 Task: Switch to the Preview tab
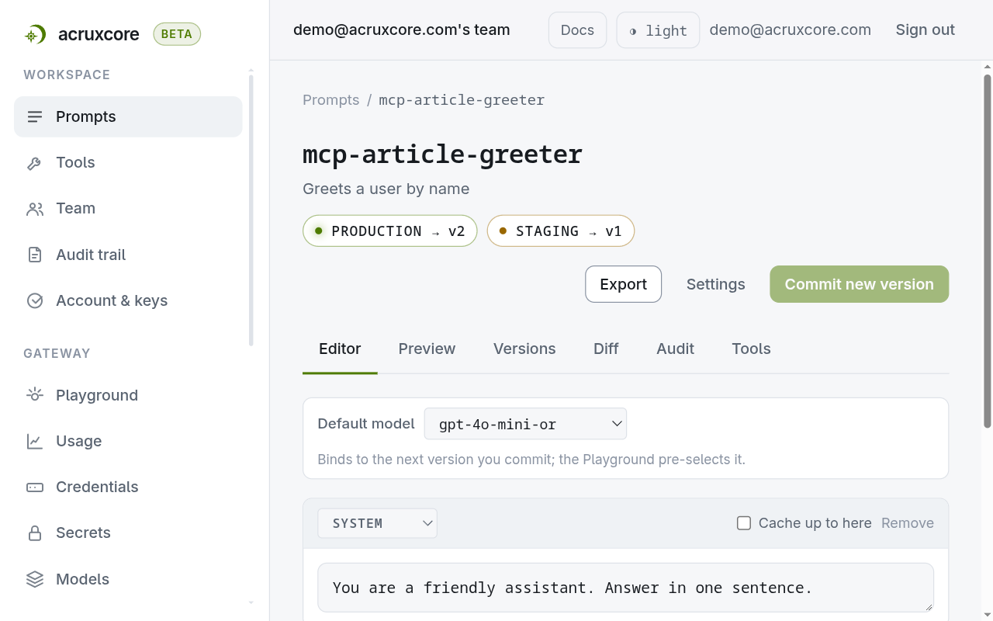click(427, 349)
